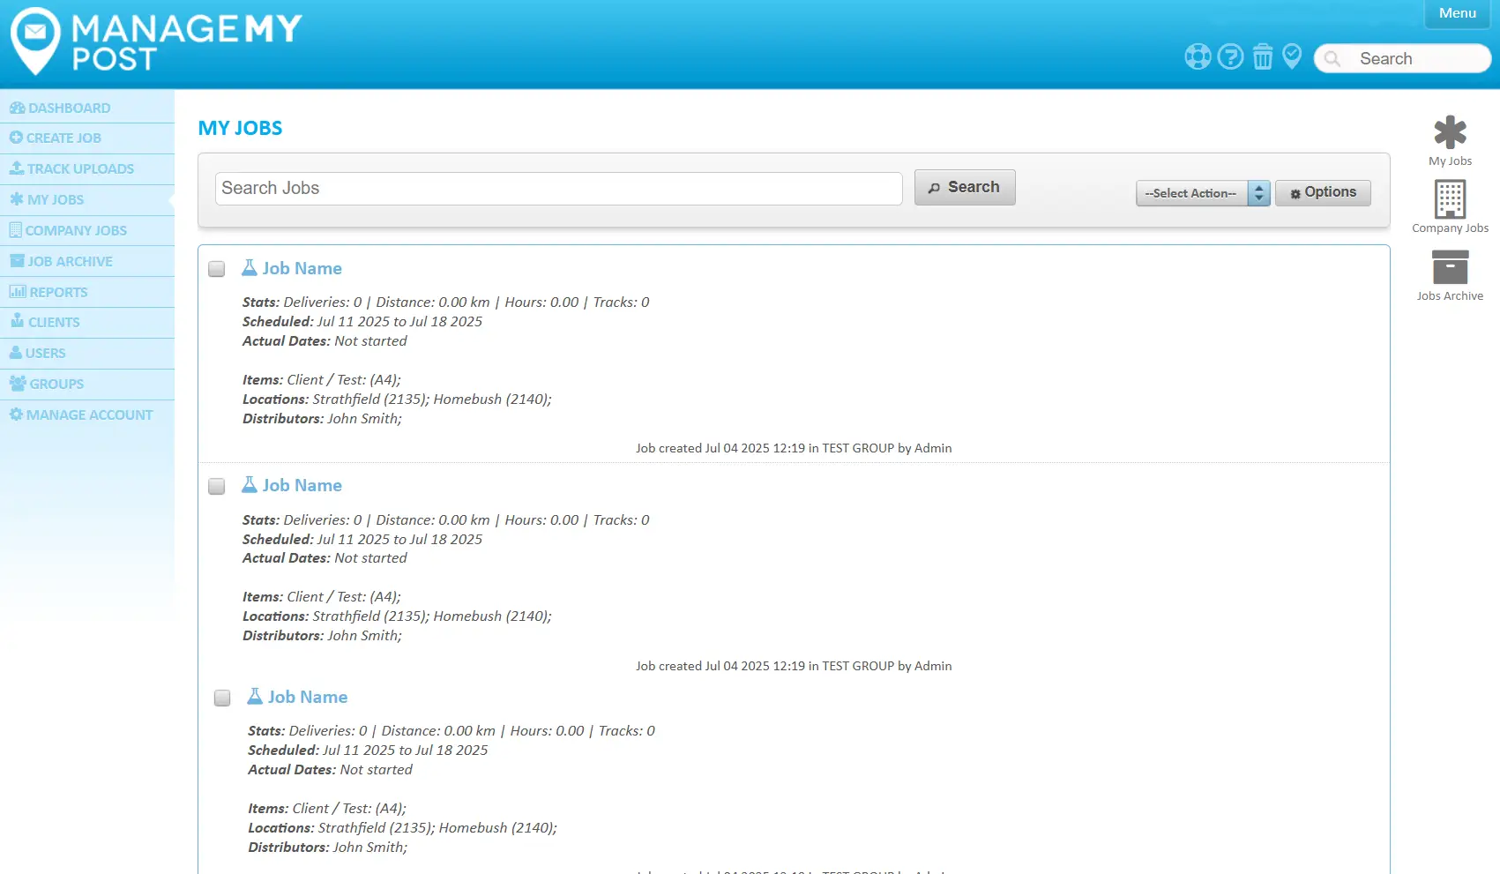Open Jobs Archive box shortcut icon on right
Image resolution: width=1500 pixels, height=874 pixels.
(1450, 266)
